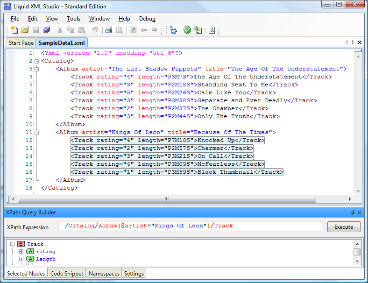The height and width of the screenshot is (283, 368).
Task: Show next tabs with right arrow
Action: tap(353, 42)
